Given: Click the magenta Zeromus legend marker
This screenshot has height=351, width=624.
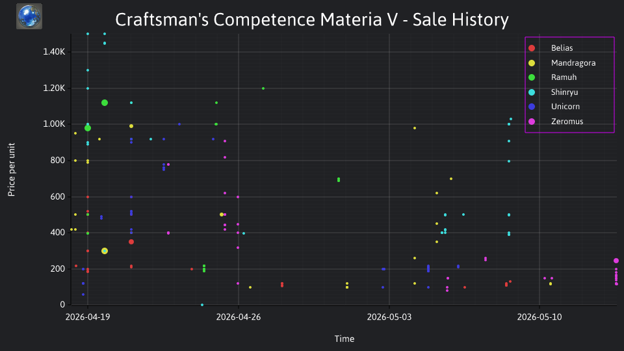Looking at the screenshot, I should 532,122.
